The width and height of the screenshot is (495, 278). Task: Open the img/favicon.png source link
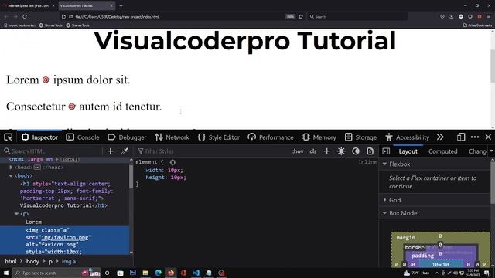[x=65, y=237]
